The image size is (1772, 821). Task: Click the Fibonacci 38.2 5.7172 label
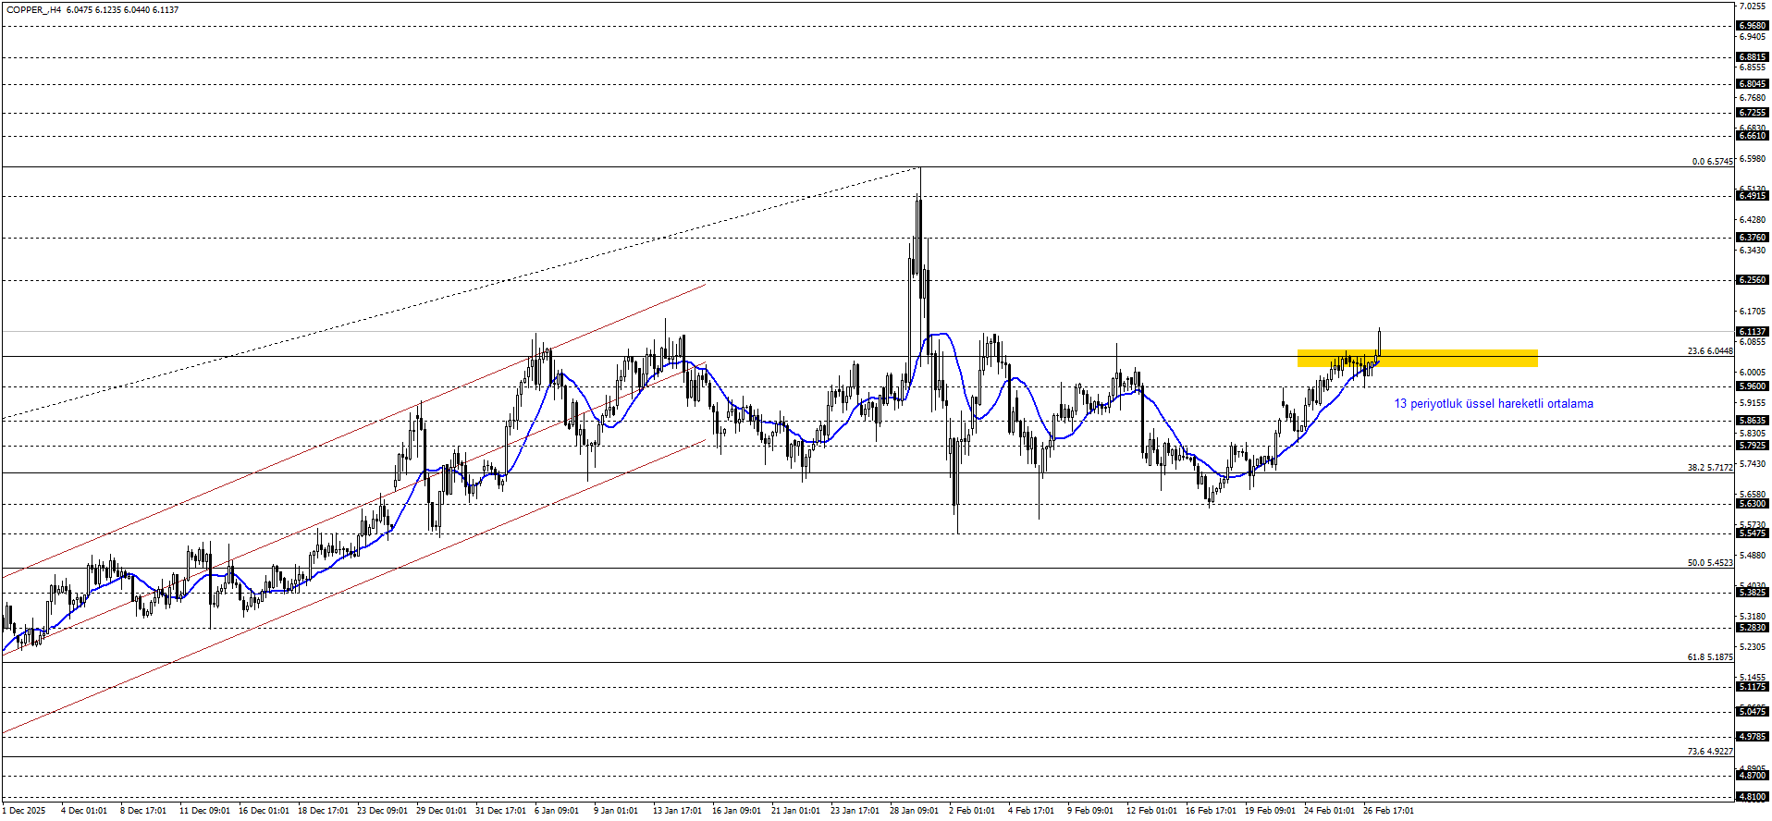tap(1709, 468)
